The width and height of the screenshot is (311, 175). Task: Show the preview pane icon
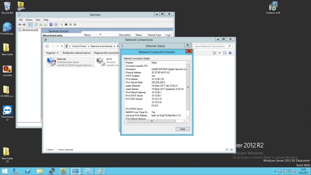225,53
